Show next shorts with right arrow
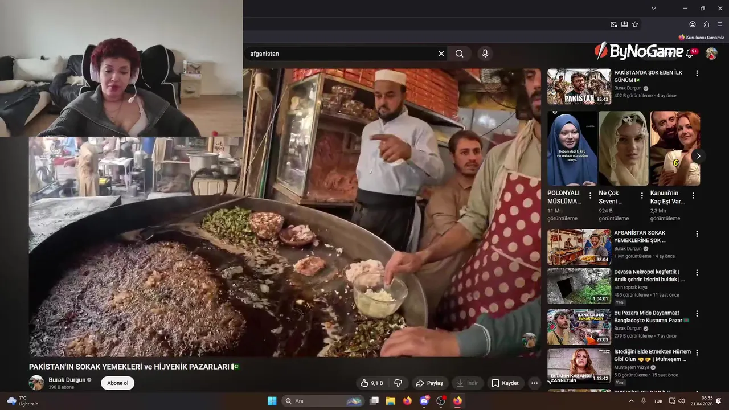The image size is (729, 410). (x=698, y=156)
